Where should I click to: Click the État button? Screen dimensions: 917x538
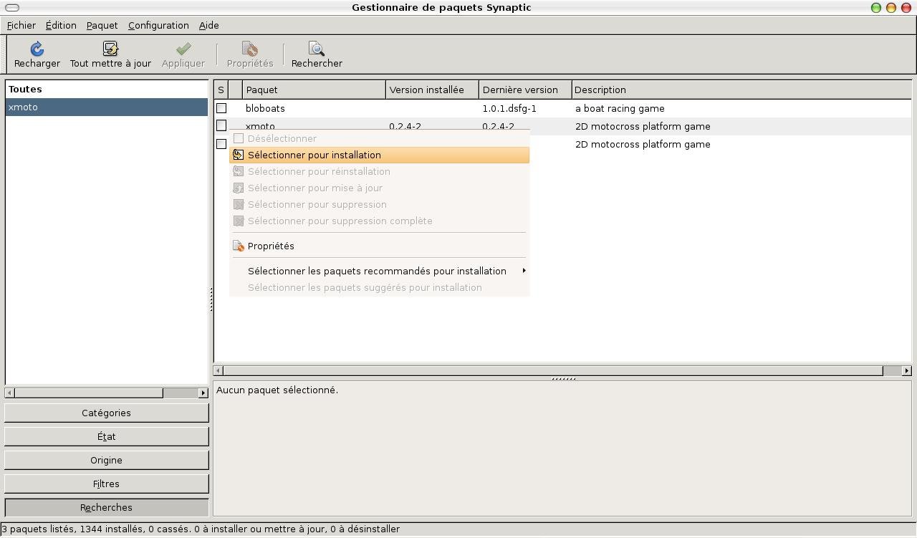(107, 436)
